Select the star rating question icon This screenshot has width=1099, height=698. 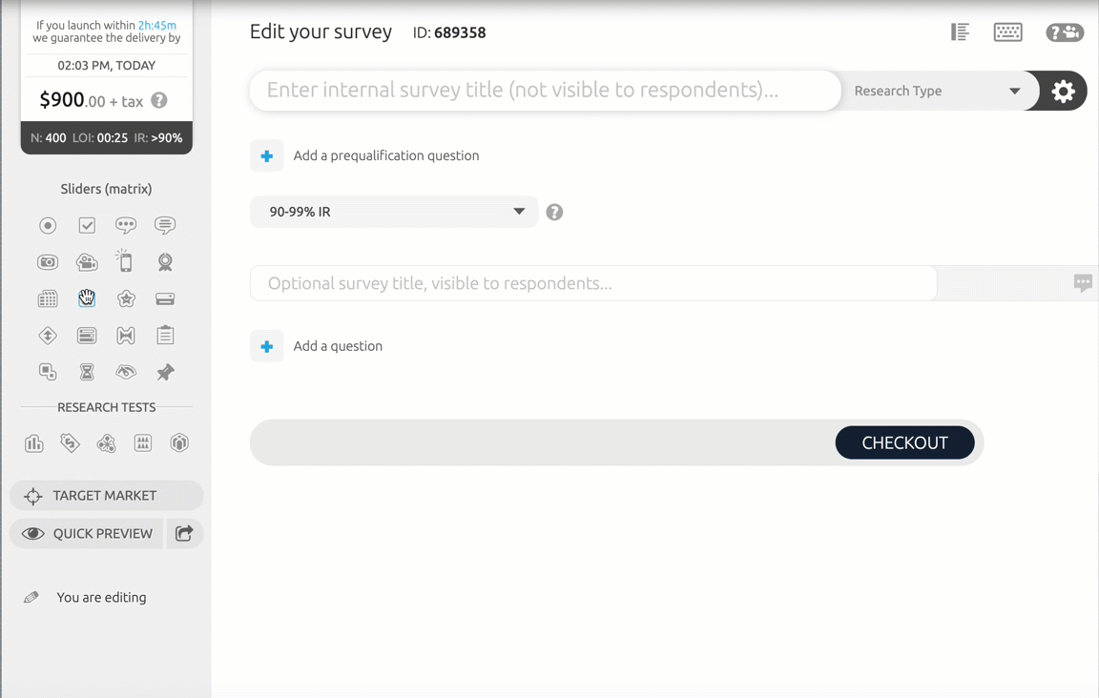126,298
